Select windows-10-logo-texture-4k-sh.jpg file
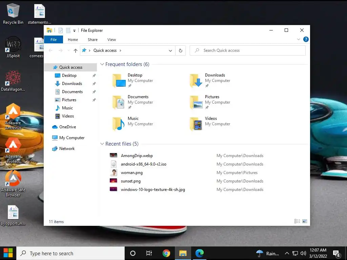 pos(153,190)
